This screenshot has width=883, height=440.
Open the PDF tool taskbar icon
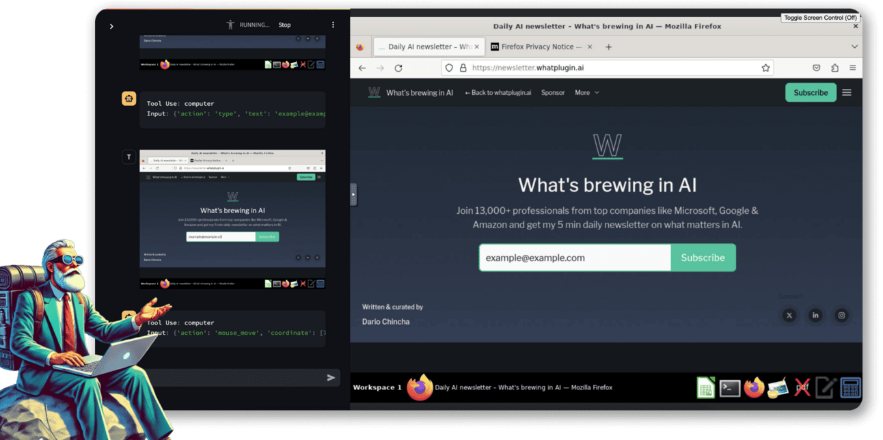(802, 387)
